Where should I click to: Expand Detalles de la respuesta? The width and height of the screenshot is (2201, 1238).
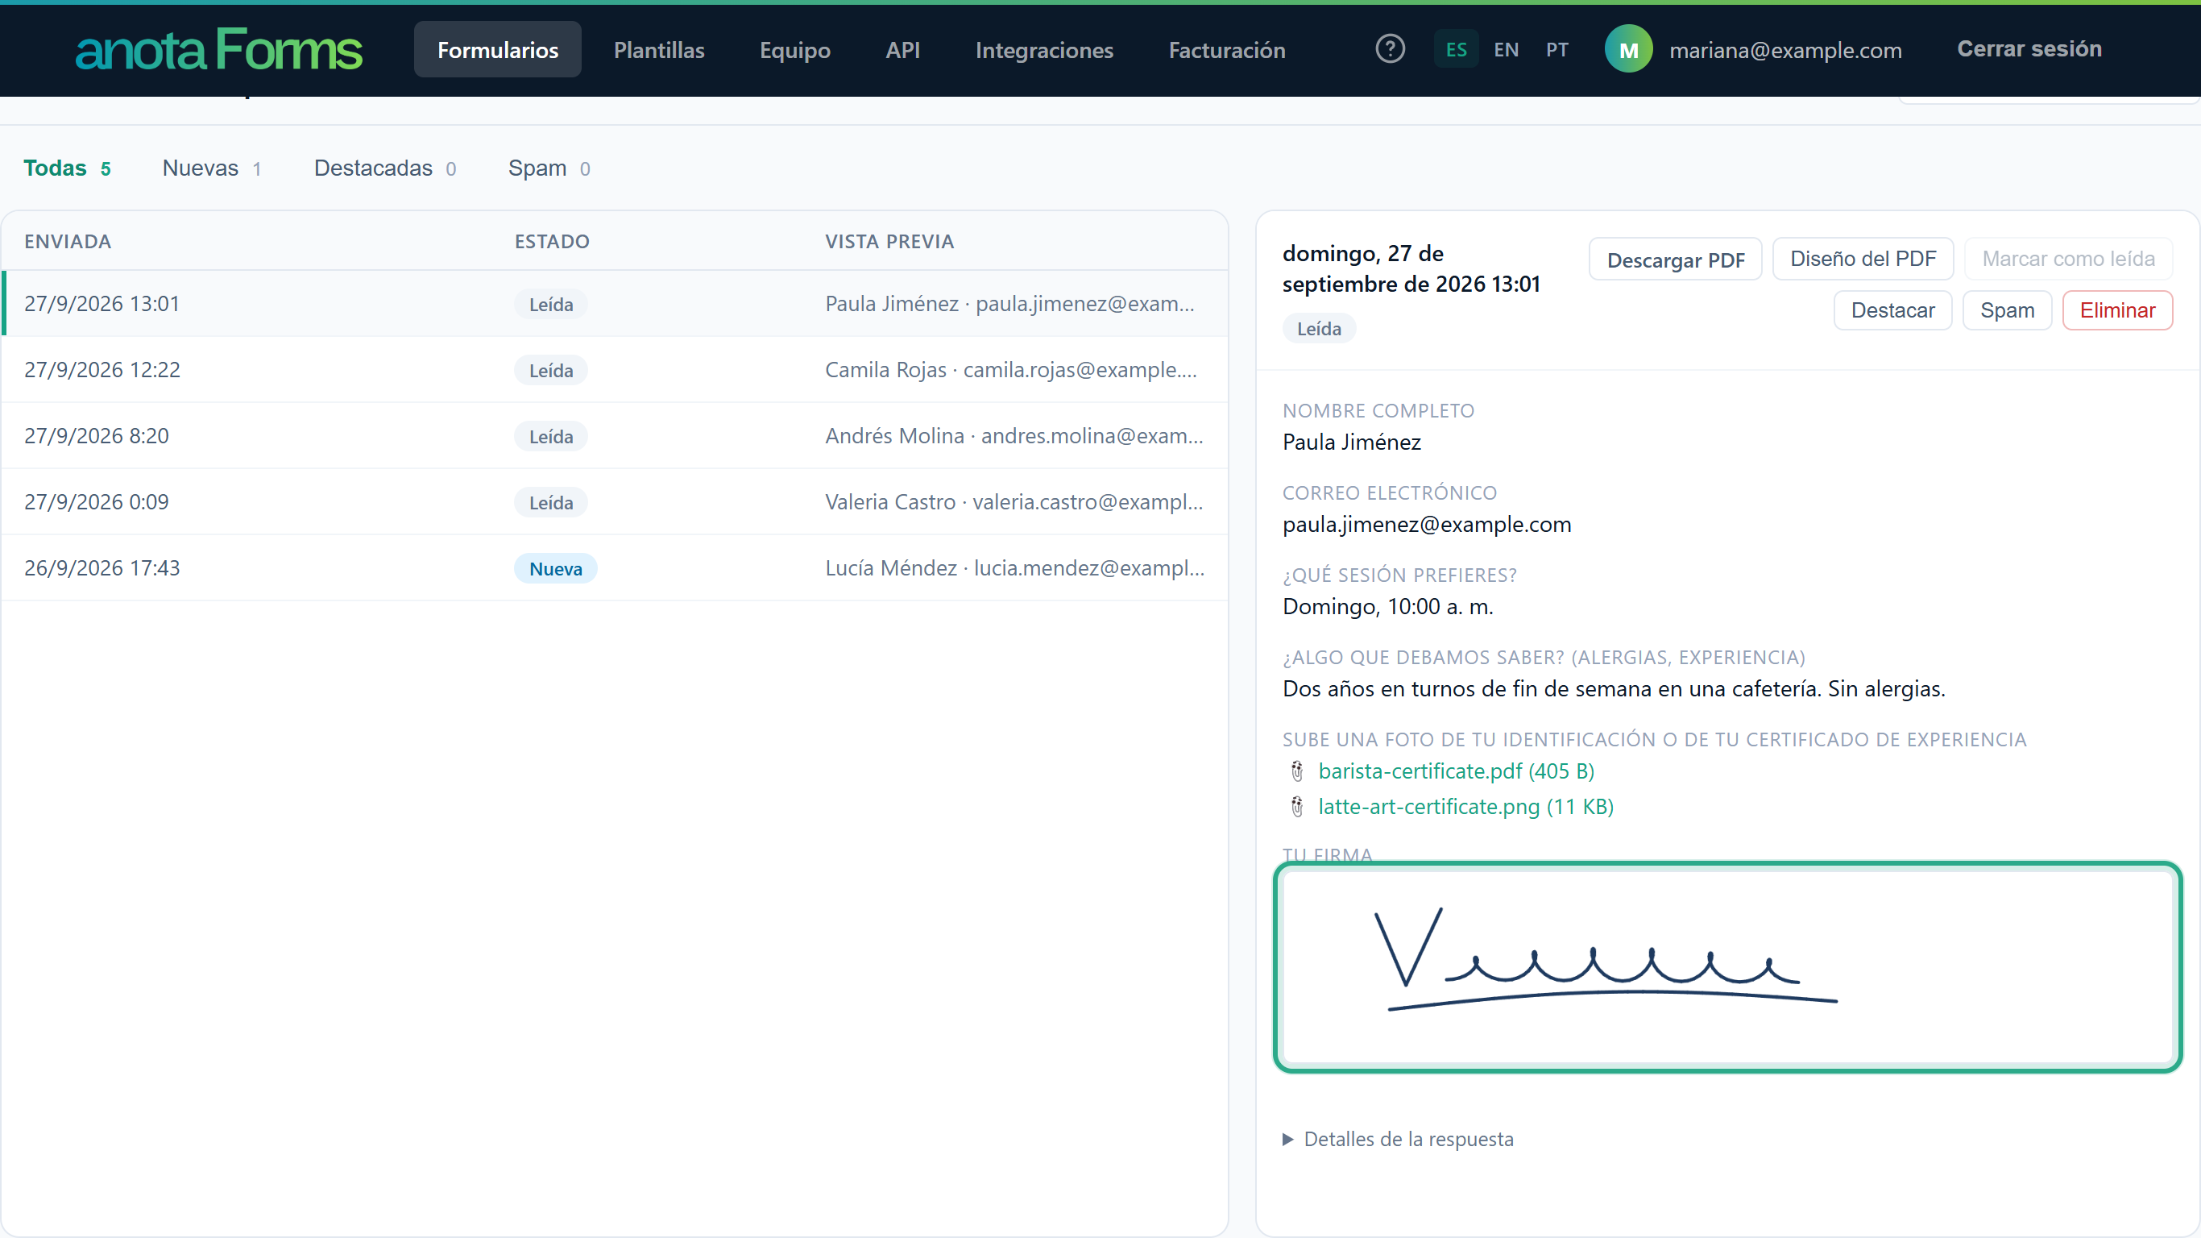click(x=1398, y=1139)
